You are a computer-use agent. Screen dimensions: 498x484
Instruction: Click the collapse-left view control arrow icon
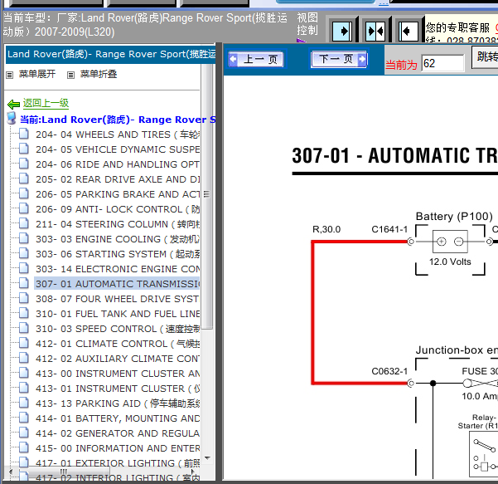pyautogui.click(x=409, y=31)
